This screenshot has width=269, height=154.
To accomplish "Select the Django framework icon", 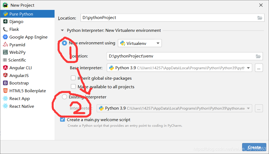I will tap(5, 21).
